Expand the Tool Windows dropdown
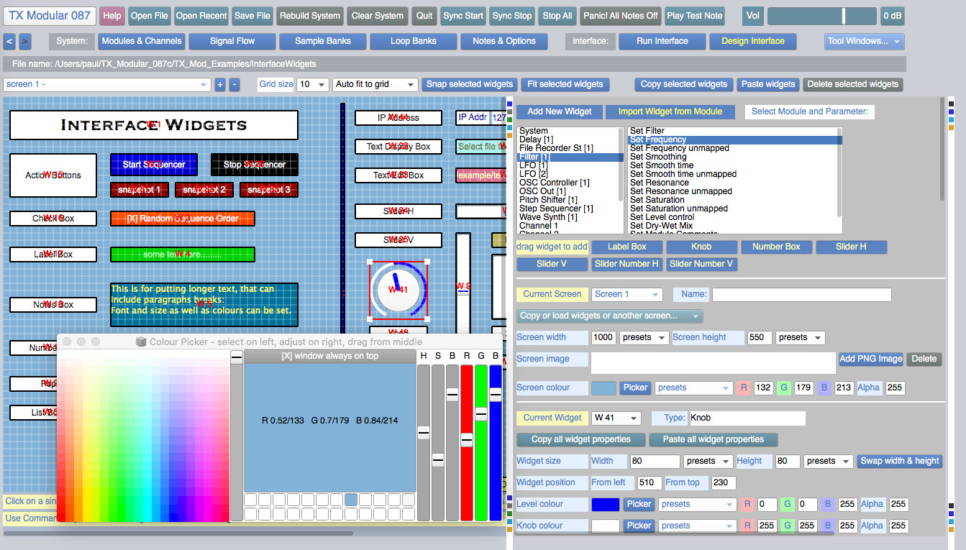Viewport: 966px width, 550px height. pos(864,41)
